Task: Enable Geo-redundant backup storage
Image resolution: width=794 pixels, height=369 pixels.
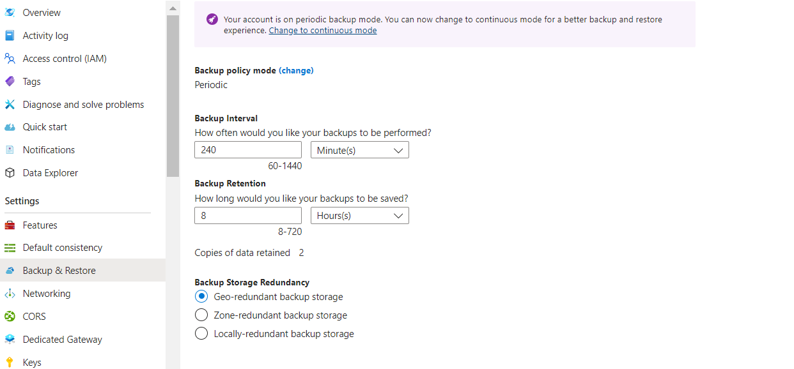Action: click(x=201, y=296)
